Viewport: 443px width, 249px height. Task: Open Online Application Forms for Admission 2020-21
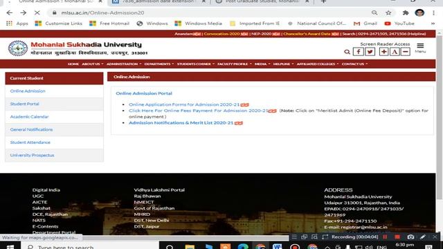pos(184,104)
